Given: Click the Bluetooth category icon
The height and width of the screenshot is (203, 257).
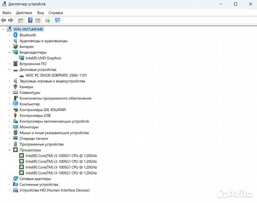Looking at the screenshot, I should tap(15, 35).
